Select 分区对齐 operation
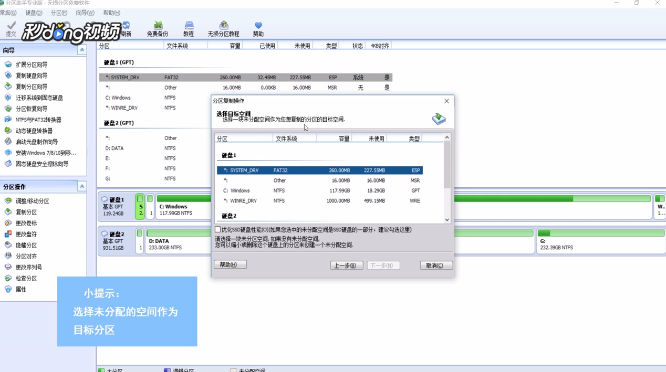 (x=26, y=256)
